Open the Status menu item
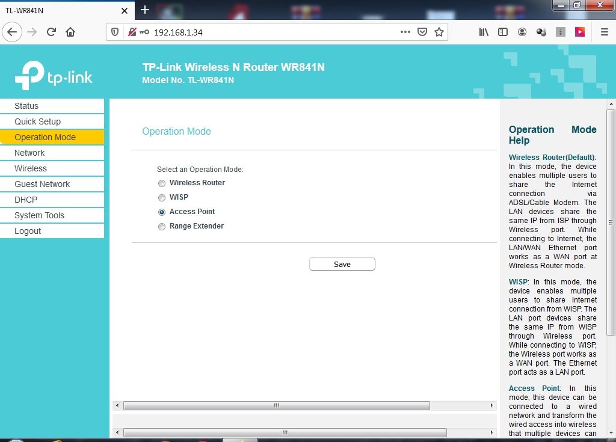The image size is (616, 442). (x=52, y=106)
